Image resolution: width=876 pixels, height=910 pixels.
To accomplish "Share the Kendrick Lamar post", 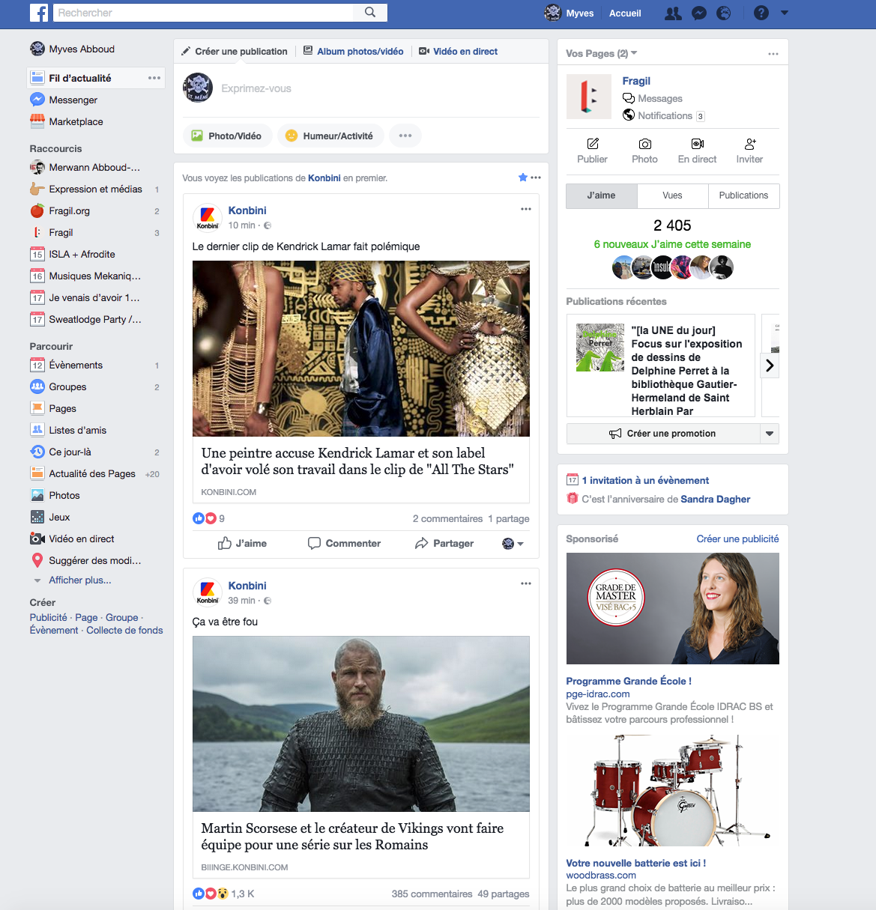I will pyautogui.click(x=444, y=543).
